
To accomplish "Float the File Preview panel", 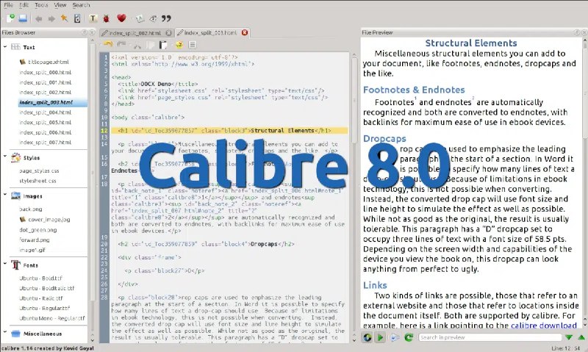I will (577, 32).
